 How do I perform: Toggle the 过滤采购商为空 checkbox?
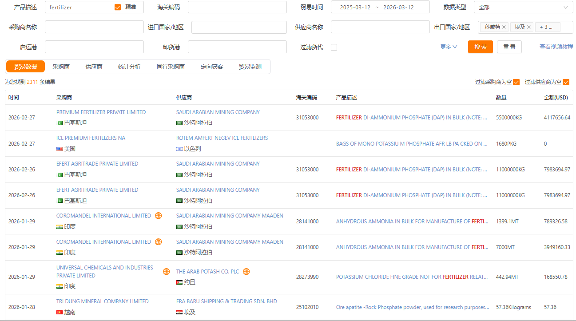pos(516,82)
